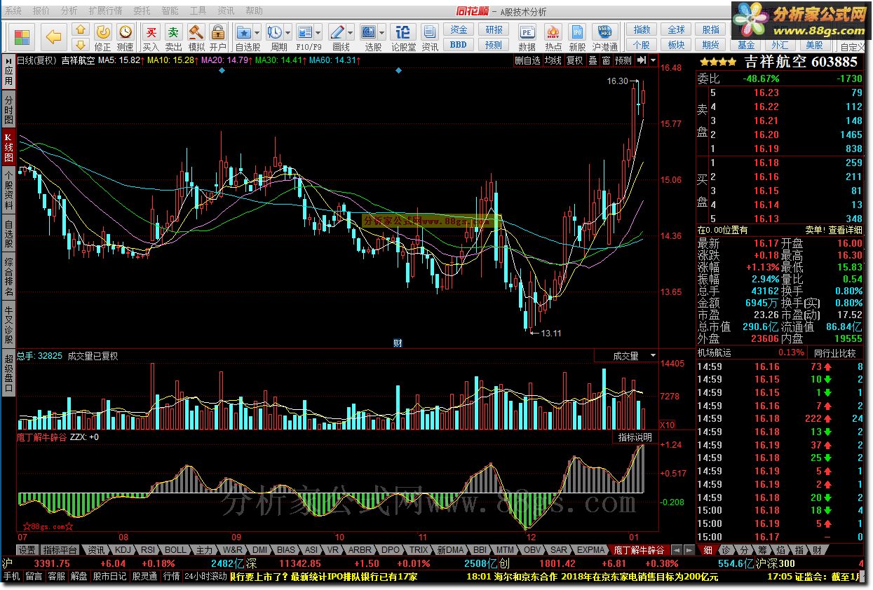Viewport: 873px width, 590px height.
Task: Open the chart toolbar dropdown arrow after 预测
Action: pyautogui.click(x=654, y=60)
